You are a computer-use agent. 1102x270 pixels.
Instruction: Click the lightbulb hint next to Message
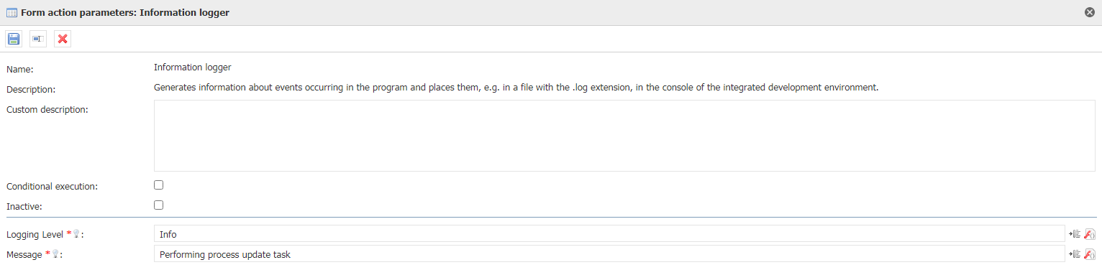[56, 254]
